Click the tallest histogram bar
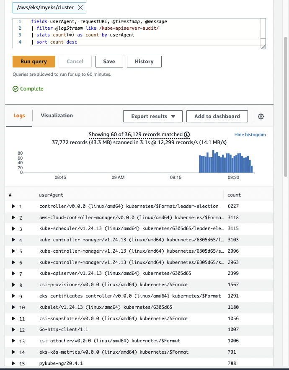The width and height of the screenshot is (289, 370). pos(213,161)
